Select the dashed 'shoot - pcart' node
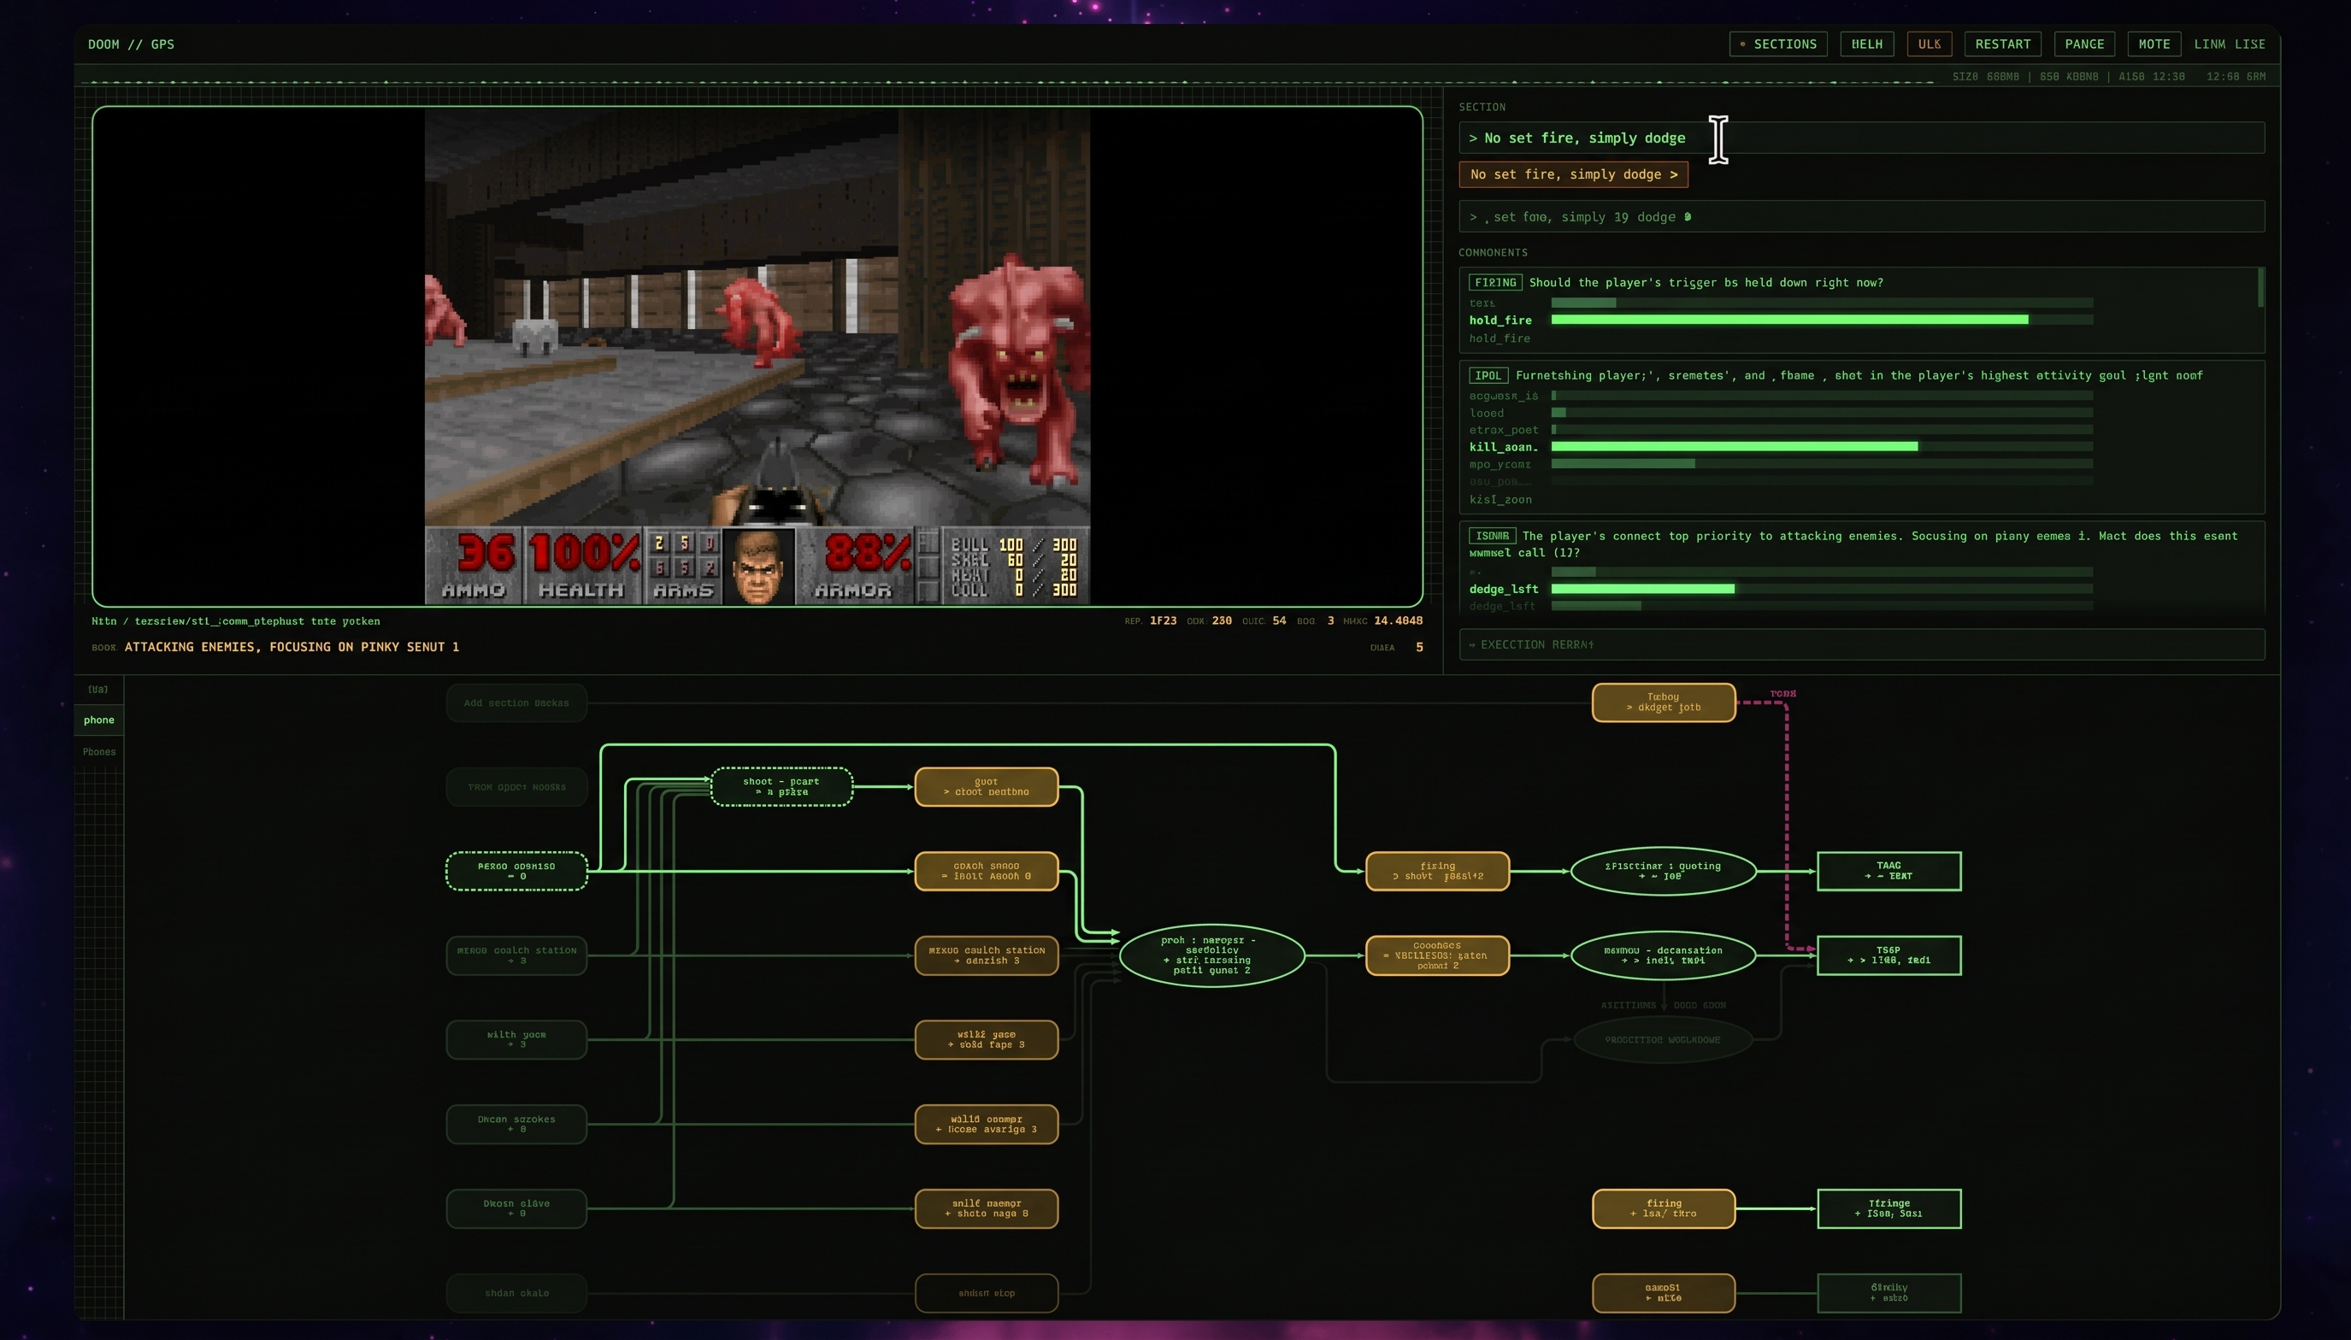This screenshot has width=2351, height=1340. click(x=781, y=787)
